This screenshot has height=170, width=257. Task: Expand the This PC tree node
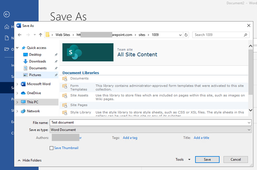coord(17,102)
